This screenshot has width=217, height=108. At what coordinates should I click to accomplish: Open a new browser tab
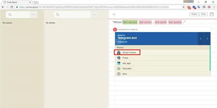point(36,2)
